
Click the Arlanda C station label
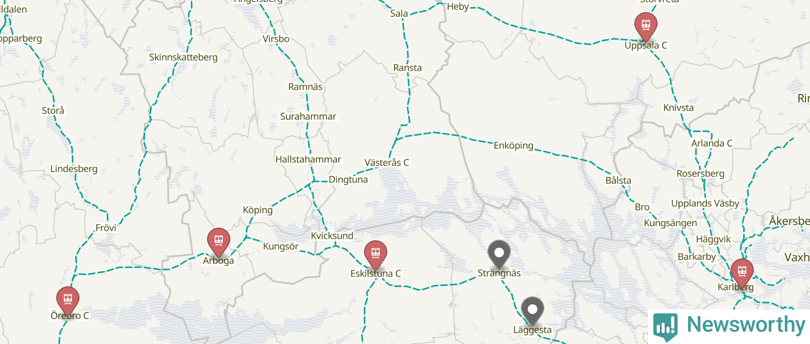(x=712, y=143)
